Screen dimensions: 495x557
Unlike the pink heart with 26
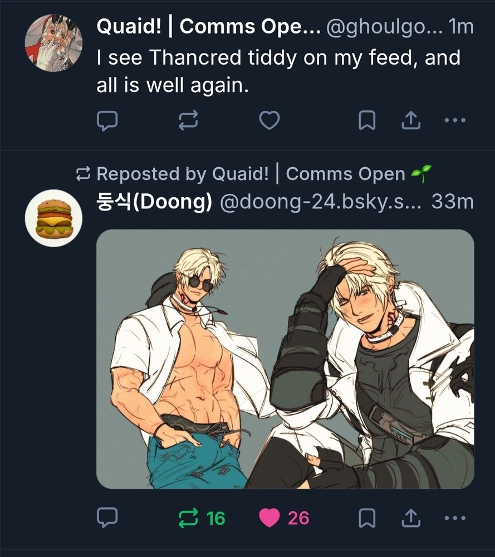coord(284,518)
